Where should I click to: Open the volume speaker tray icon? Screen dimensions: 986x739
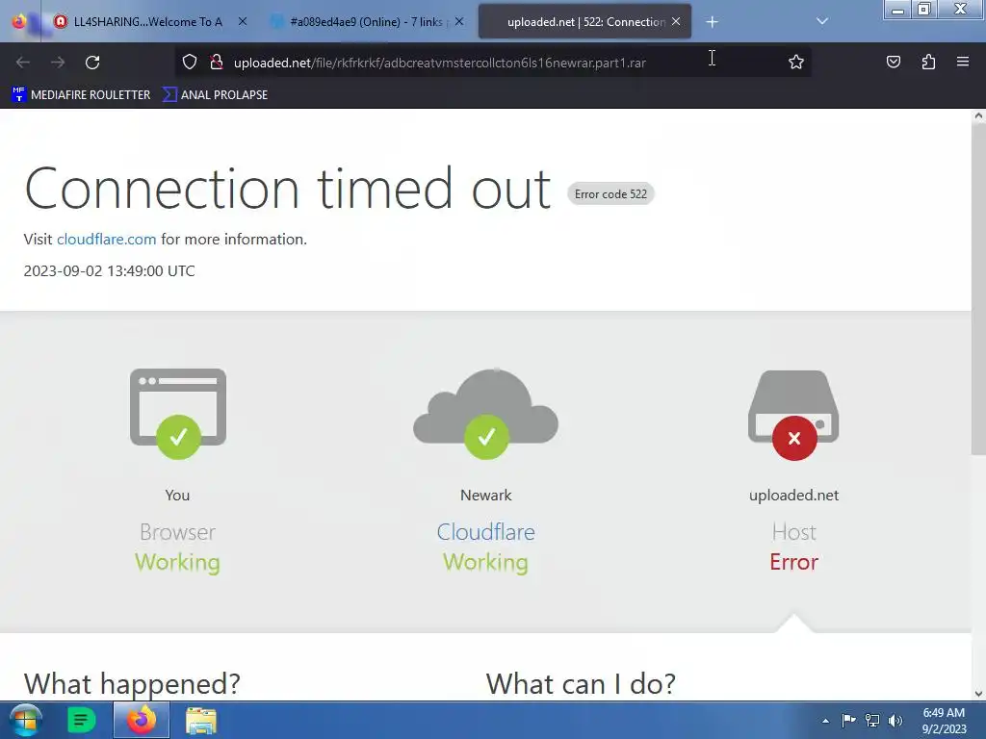(x=895, y=720)
